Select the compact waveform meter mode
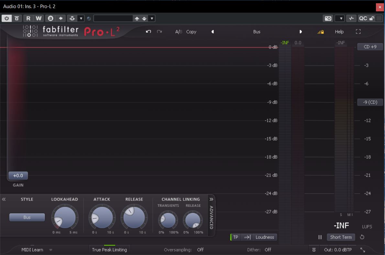Screen dimensions: 385x255 [x=247, y=237]
